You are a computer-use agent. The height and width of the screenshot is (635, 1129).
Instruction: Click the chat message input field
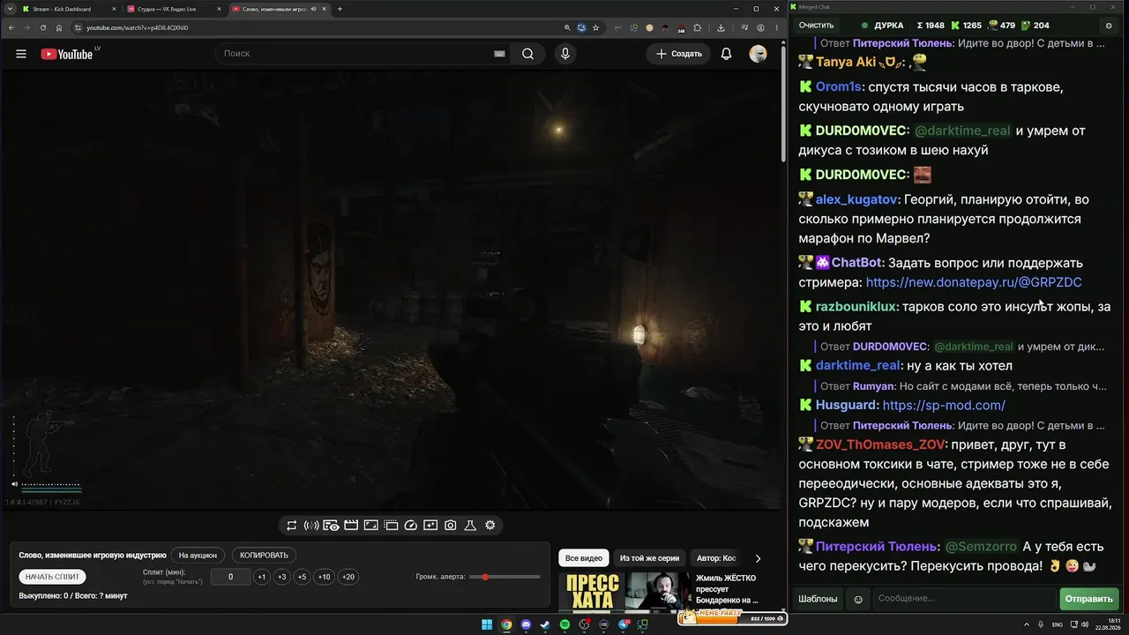point(964,599)
